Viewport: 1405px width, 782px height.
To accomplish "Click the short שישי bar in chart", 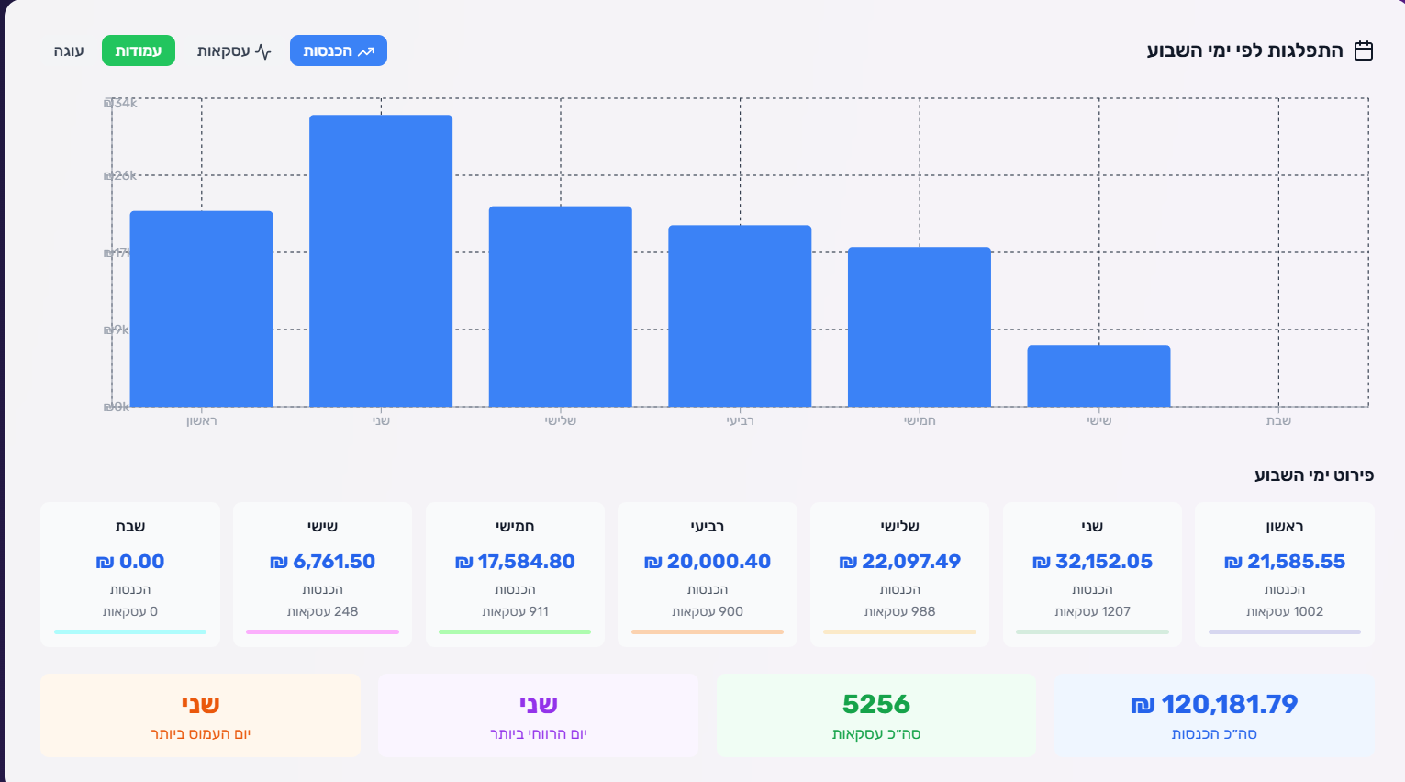I will pyautogui.click(x=1098, y=375).
